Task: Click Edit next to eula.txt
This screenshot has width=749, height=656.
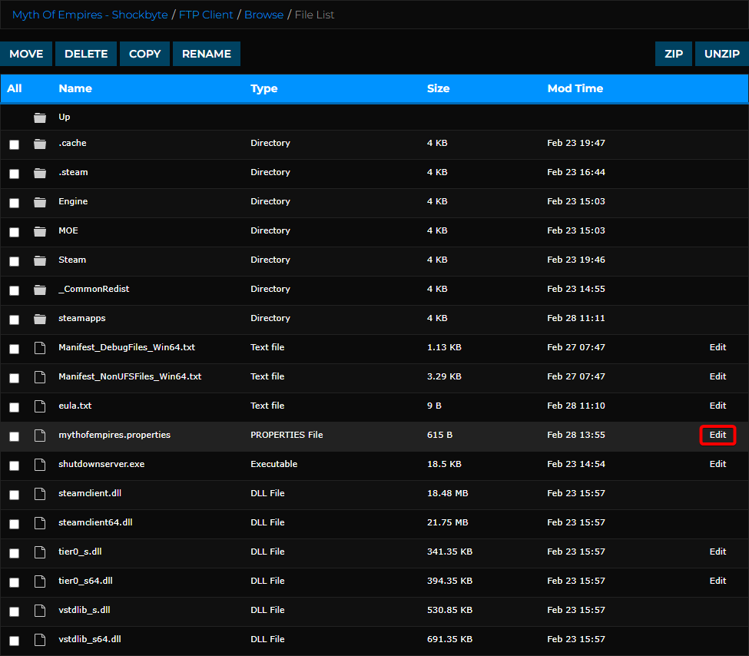Action: point(718,406)
